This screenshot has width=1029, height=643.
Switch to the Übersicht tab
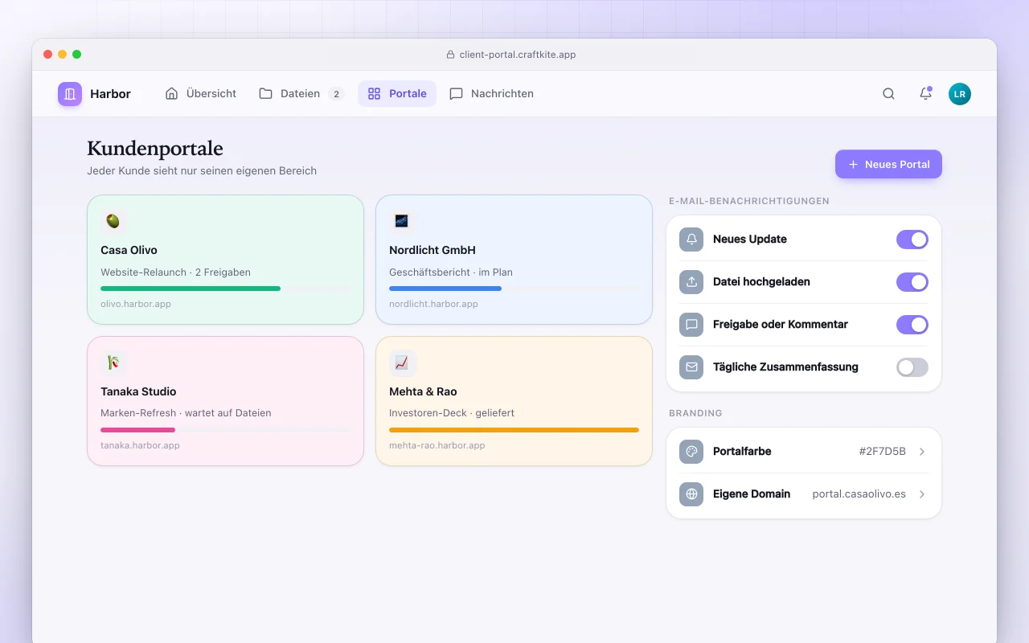point(201,94)
